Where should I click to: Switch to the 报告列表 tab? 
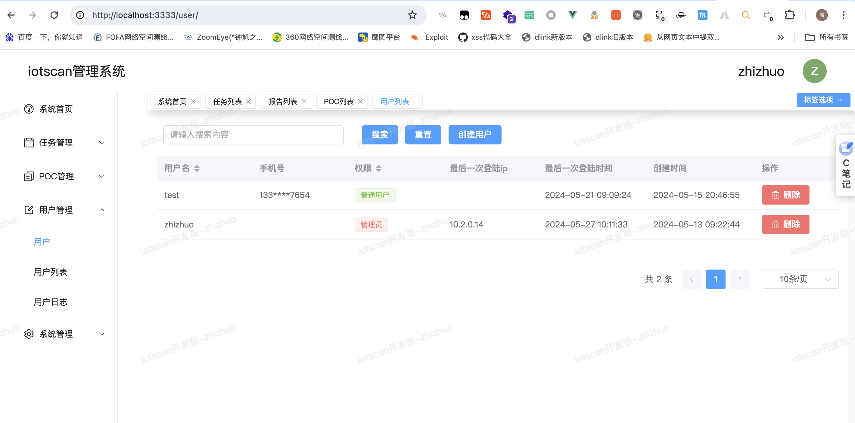282,101
